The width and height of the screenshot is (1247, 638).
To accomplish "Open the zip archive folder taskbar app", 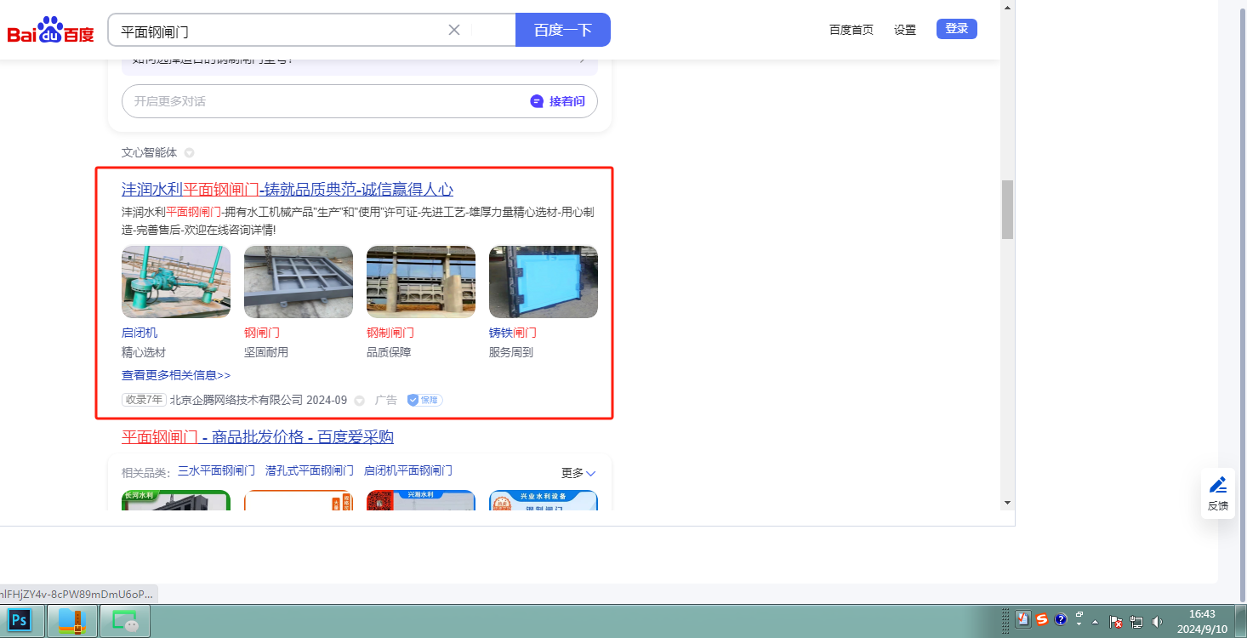I will [x=72, y=621].
